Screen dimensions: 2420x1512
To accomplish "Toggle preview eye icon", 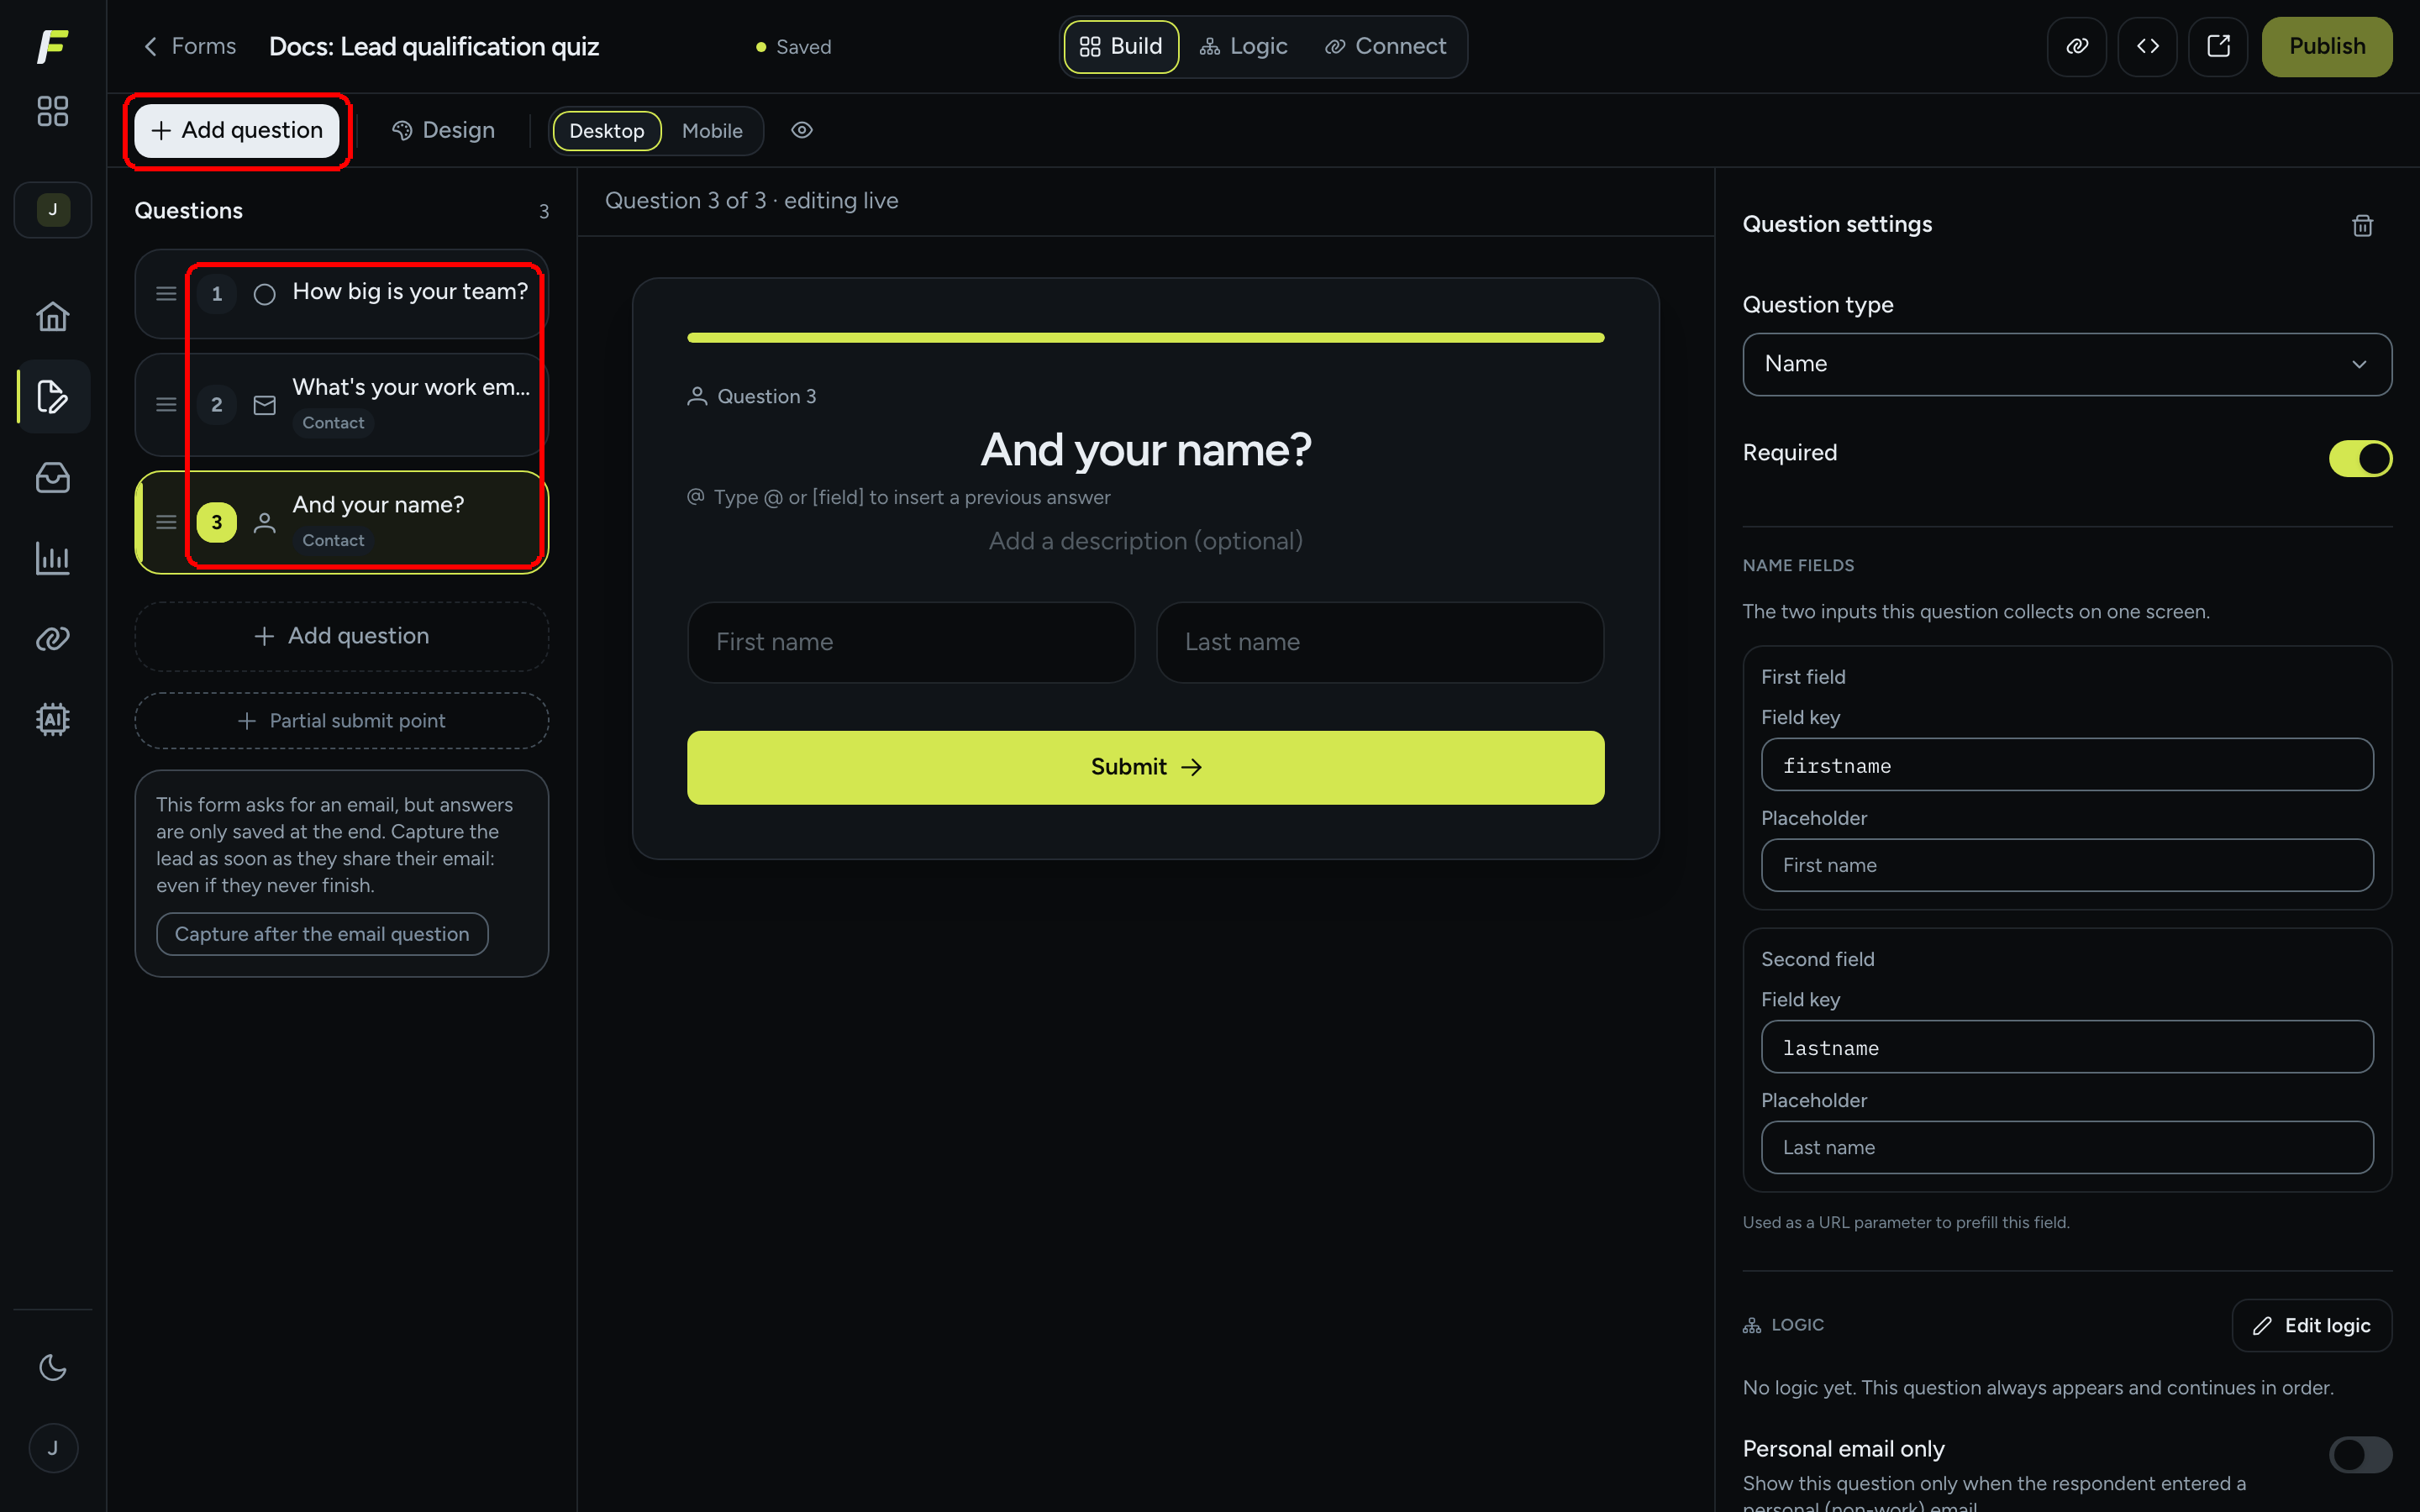I will pyautogui.click(x=802, y=130).
